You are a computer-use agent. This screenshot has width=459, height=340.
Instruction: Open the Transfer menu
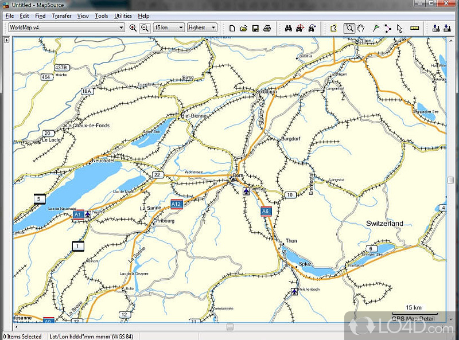tap(61, 16)
